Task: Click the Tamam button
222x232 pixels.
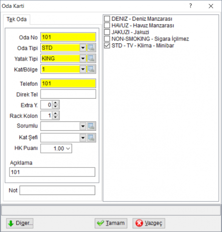Action: pyautogui.click(x=111, y=223)
